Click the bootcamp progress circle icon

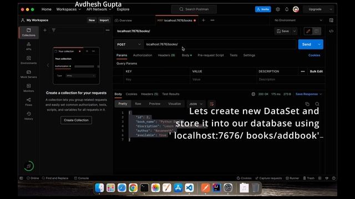(x=29, y=166)
